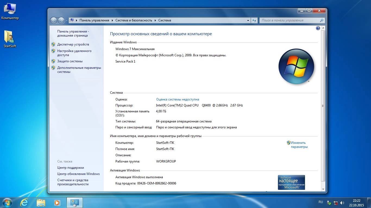Open Диспетчер устройств
Screen dimensions: 371x208
(x=73, y=44)
